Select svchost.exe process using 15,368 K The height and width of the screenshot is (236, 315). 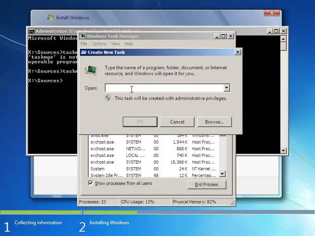[154, 162]
